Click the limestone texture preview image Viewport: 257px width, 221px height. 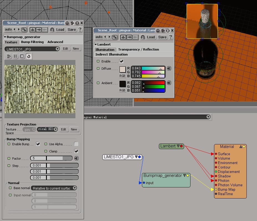[40, 89]
